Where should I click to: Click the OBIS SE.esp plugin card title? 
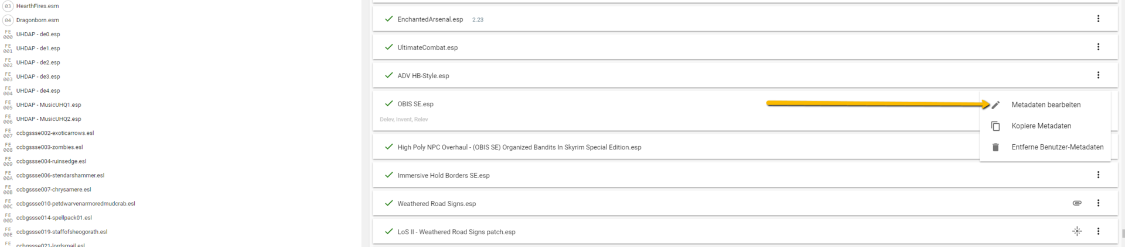pos(415,104)
